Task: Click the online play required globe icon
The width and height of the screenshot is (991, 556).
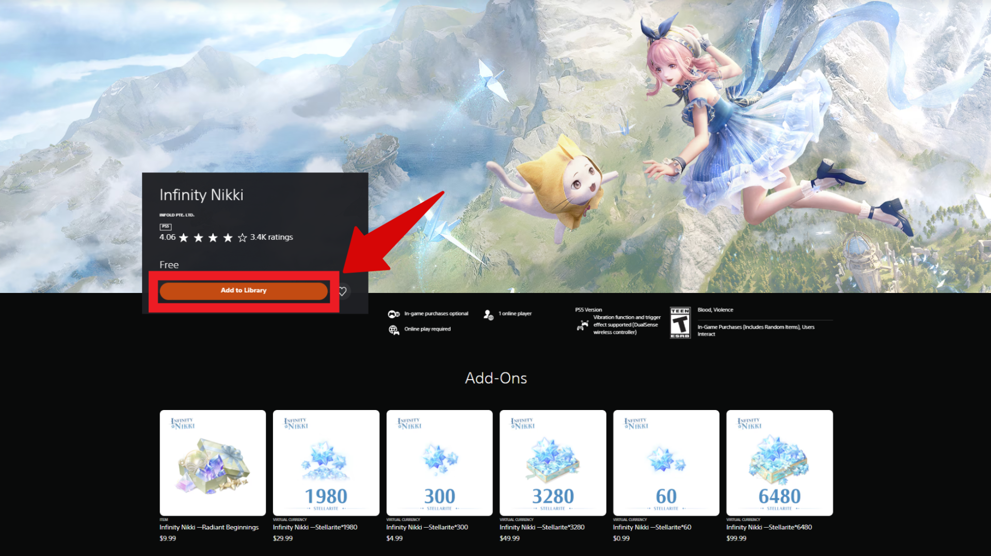Action: click(394, 330)
